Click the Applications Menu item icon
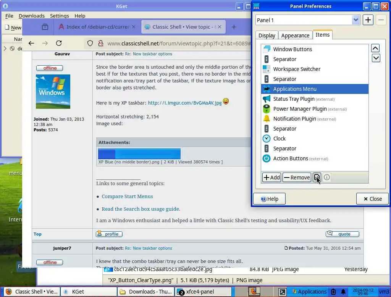The image size is (391, 297). (267, 89)
